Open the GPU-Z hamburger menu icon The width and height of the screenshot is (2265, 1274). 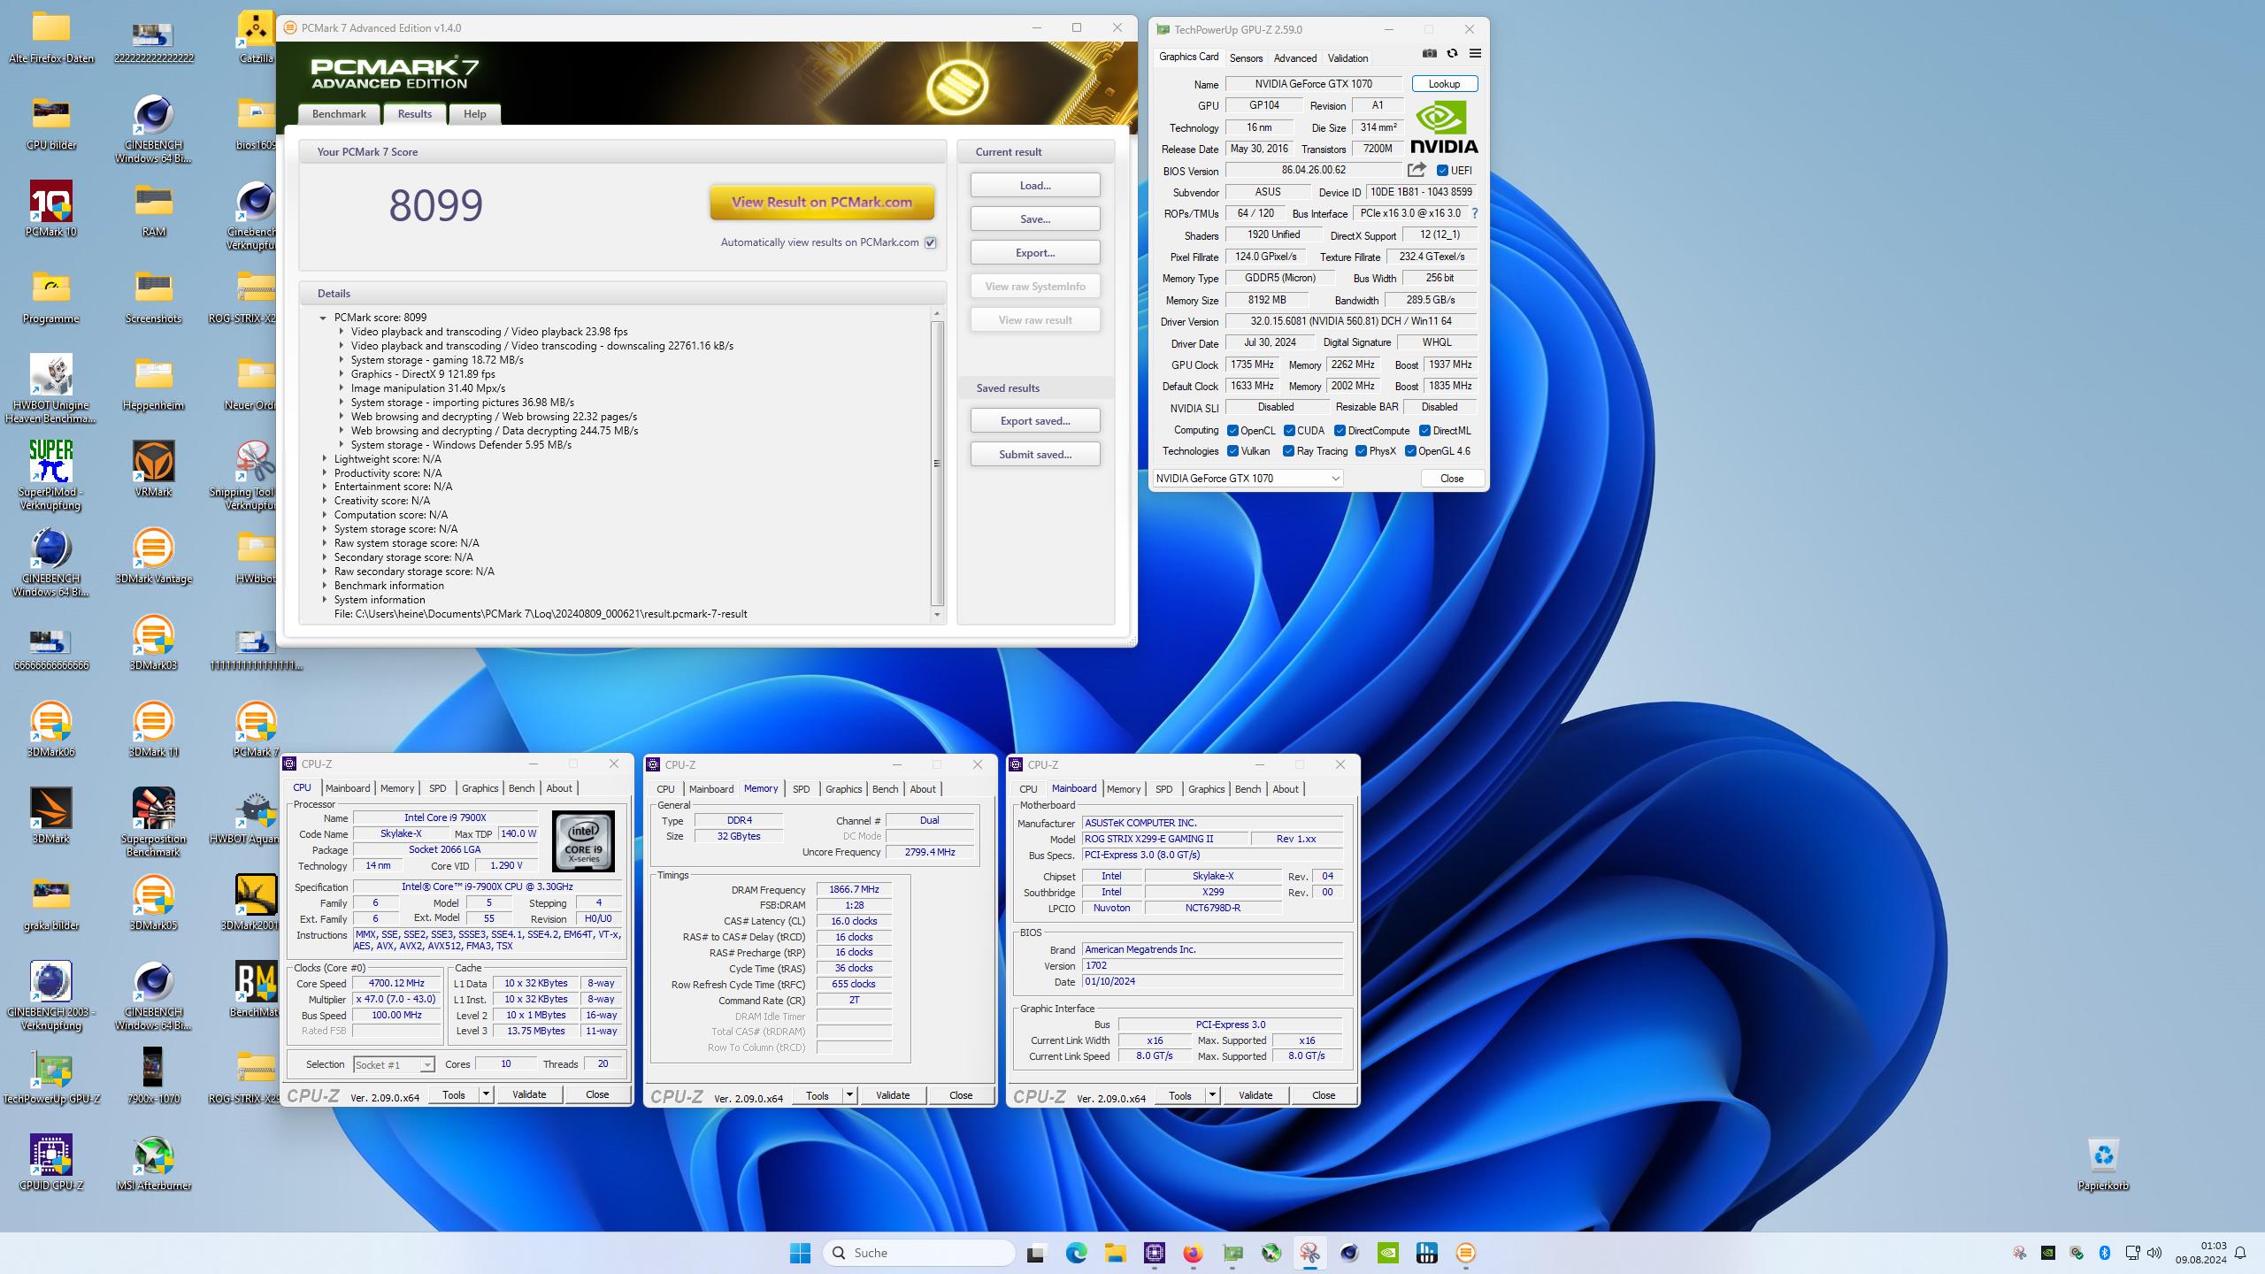[x=1475, y=54]
